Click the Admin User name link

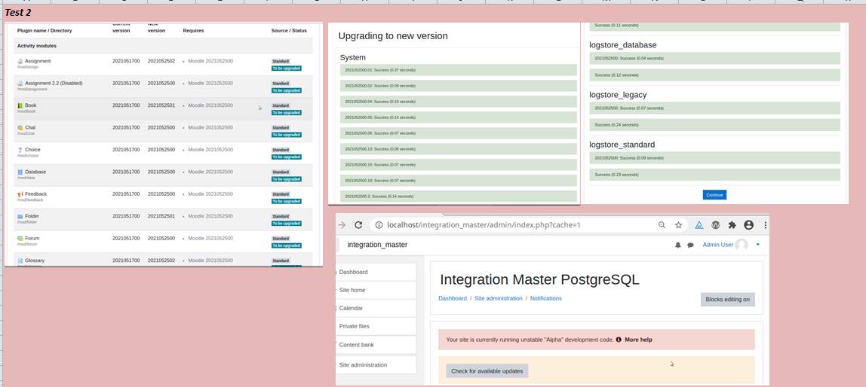point(717,245)
